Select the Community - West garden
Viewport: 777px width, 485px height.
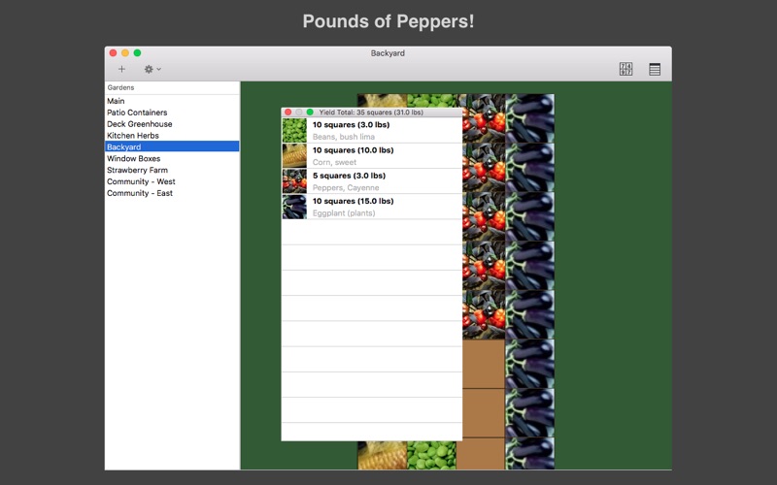tap(172, 181)
